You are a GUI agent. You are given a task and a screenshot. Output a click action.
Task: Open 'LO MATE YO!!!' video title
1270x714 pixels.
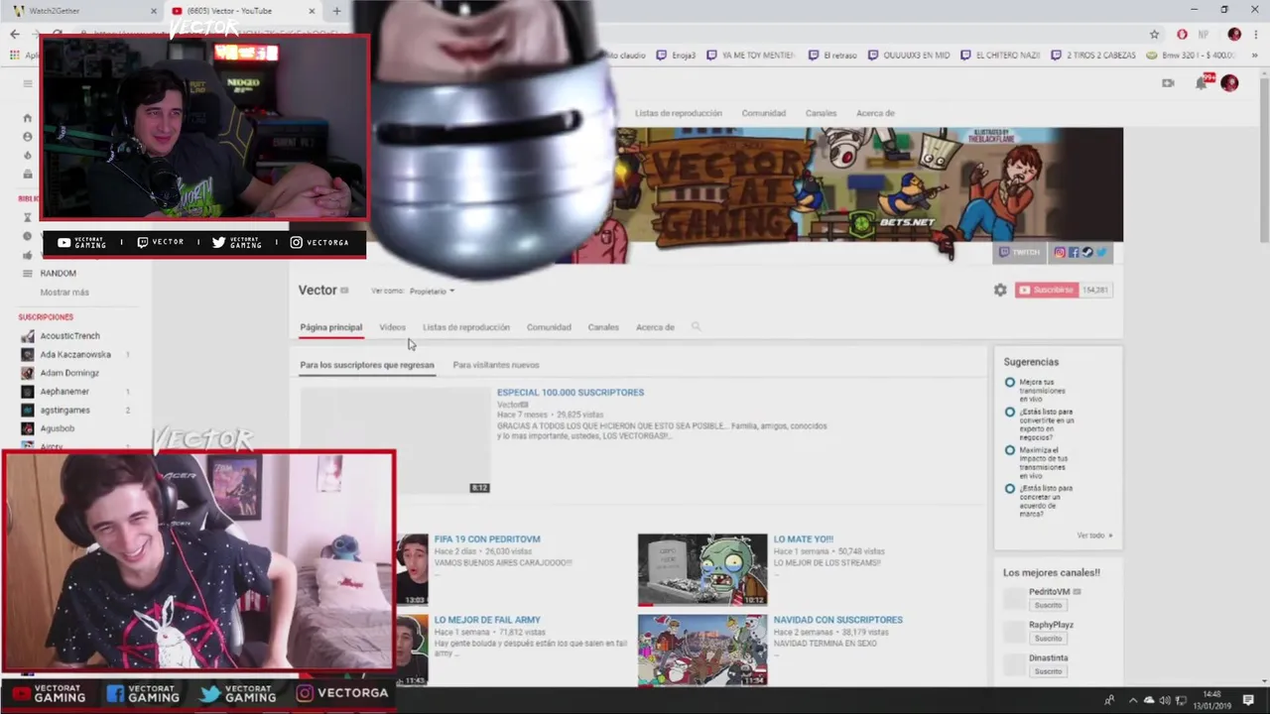point(804,539)
